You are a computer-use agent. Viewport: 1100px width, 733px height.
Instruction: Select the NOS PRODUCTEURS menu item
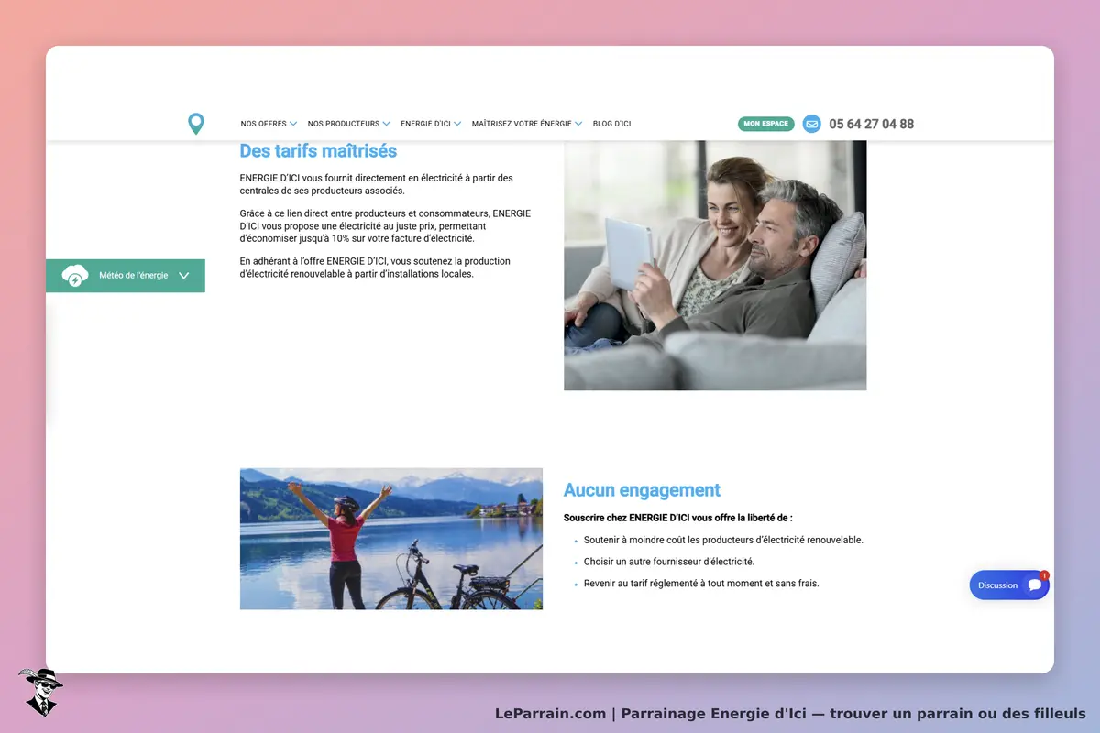pos(344,124)
